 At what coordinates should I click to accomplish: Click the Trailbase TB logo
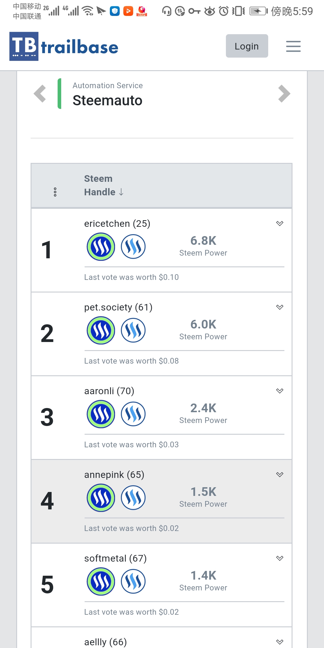tap(24, 46)
